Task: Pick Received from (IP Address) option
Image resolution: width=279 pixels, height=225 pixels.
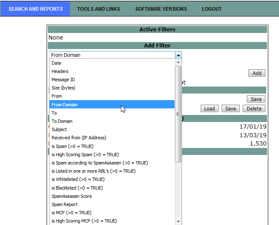Action: (x=112, y=138)
